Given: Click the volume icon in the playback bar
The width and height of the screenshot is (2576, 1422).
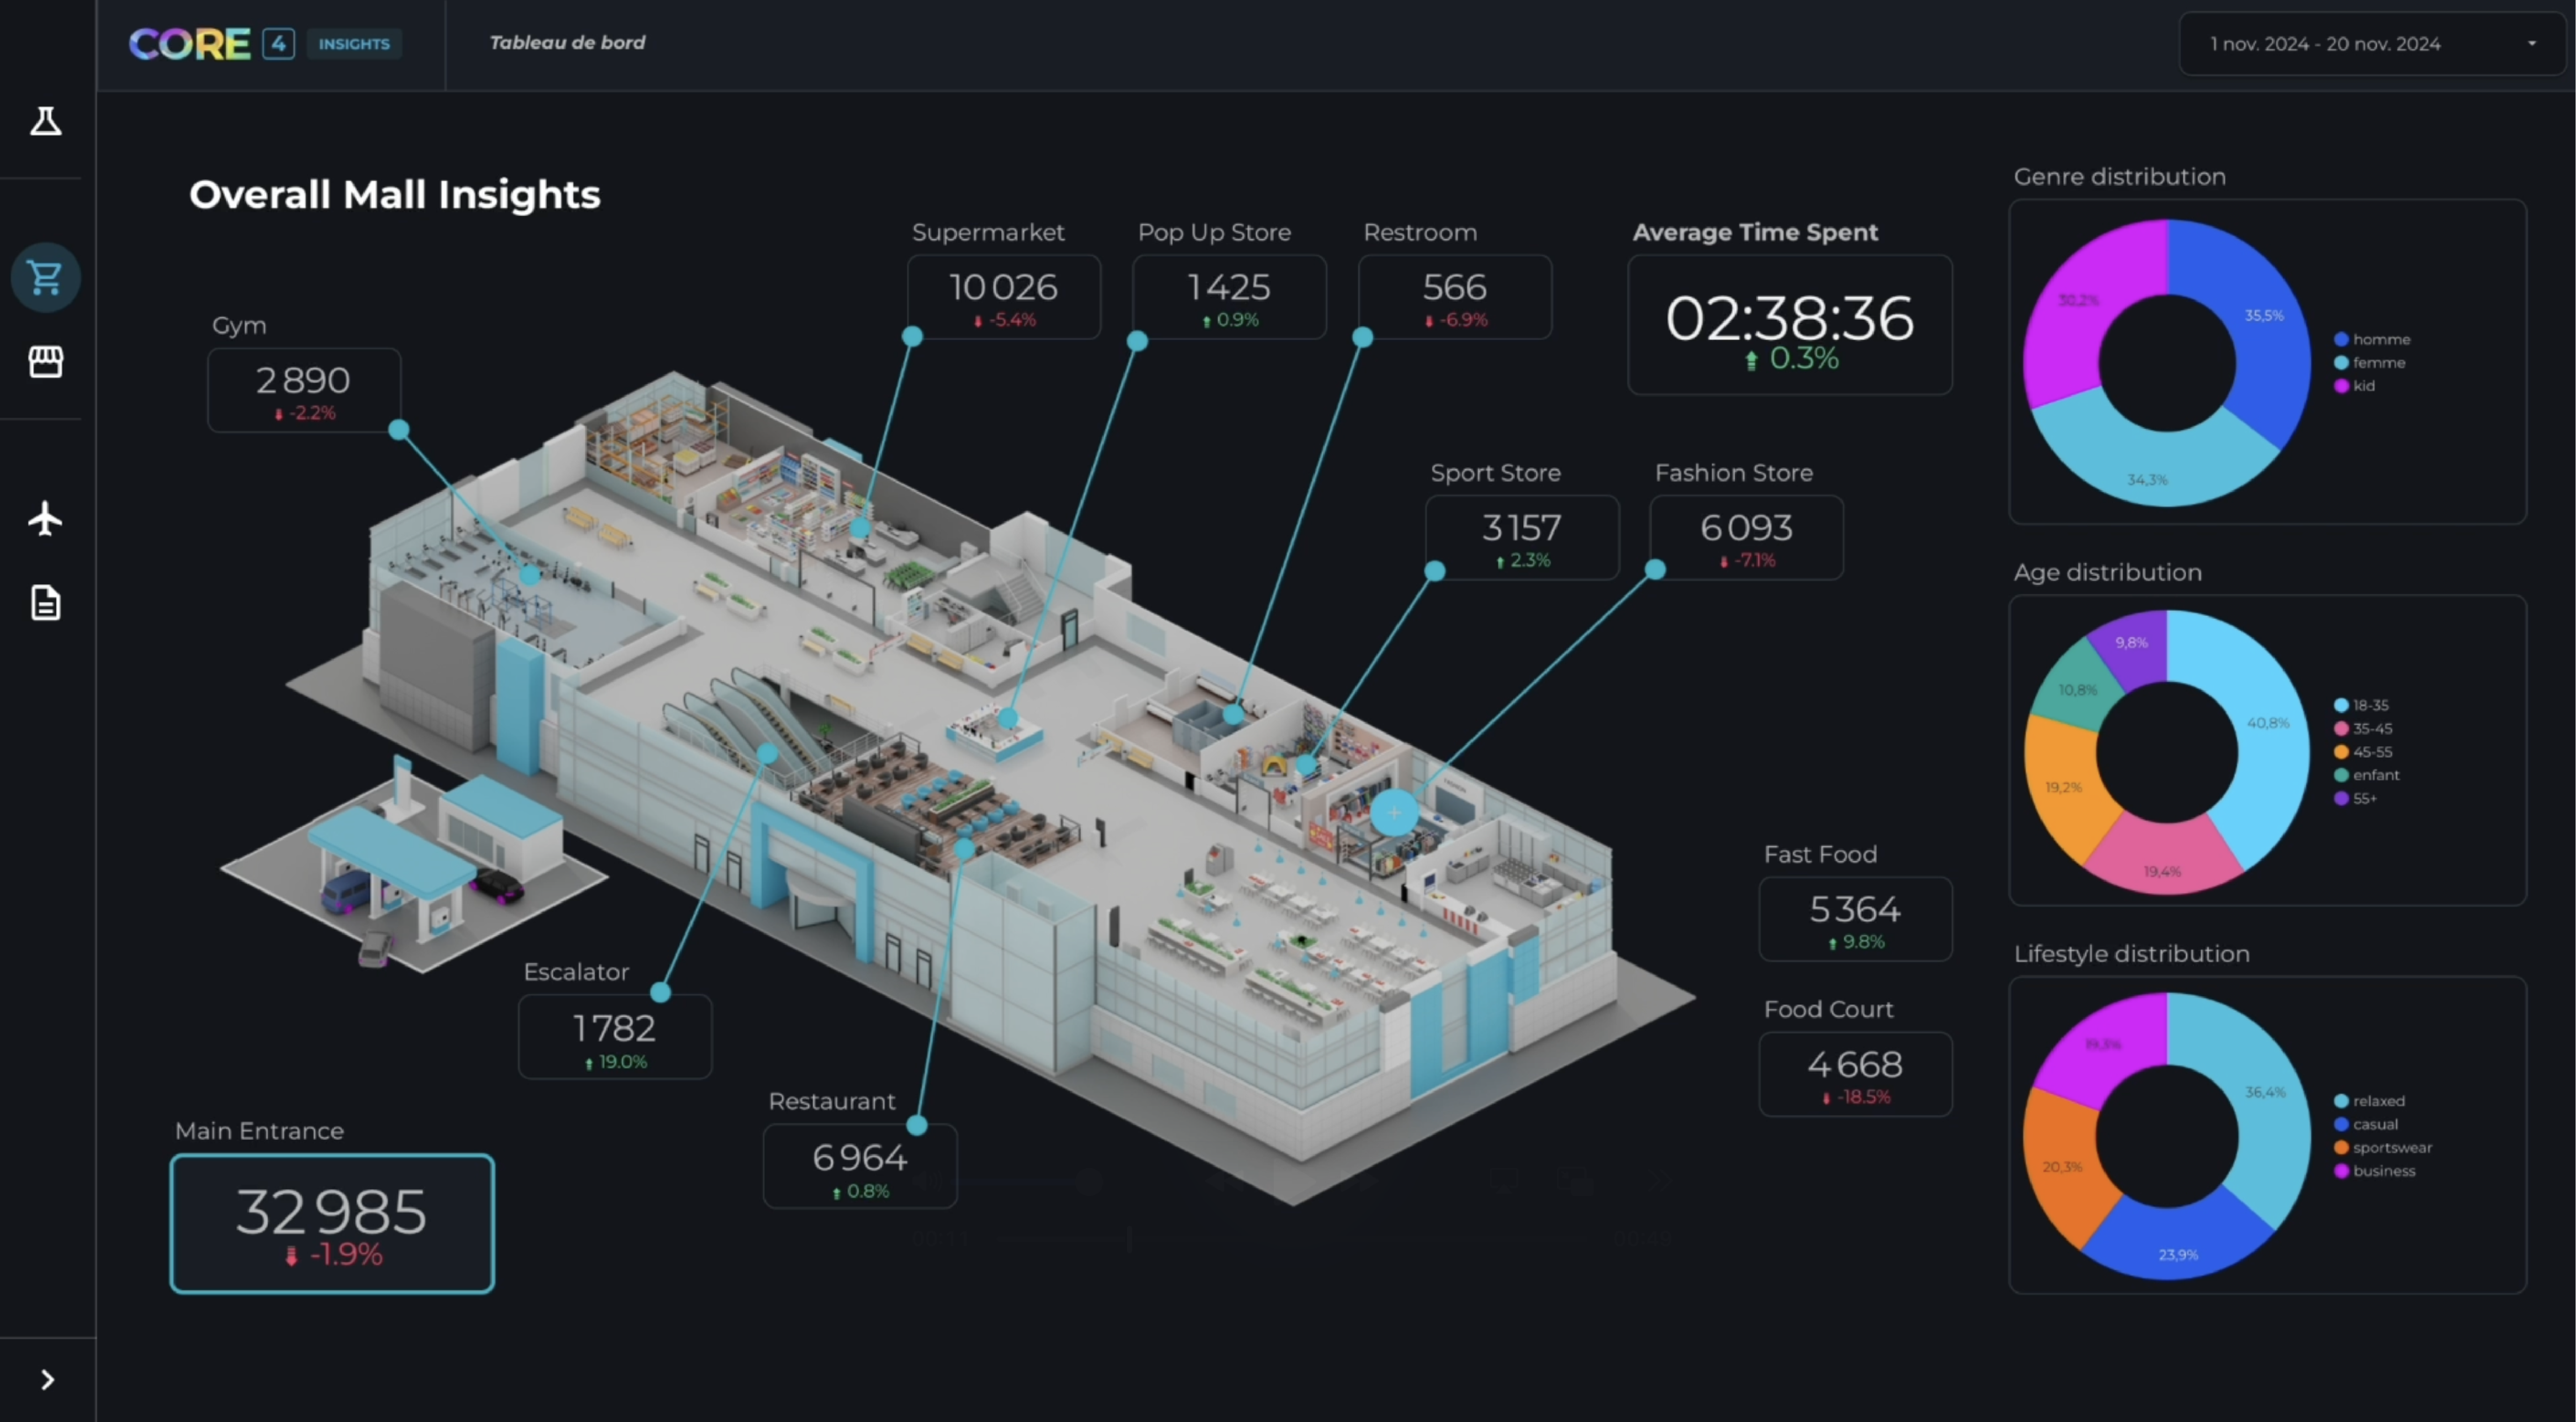Looking at the screenshot, I should [x=928, y=1181].
